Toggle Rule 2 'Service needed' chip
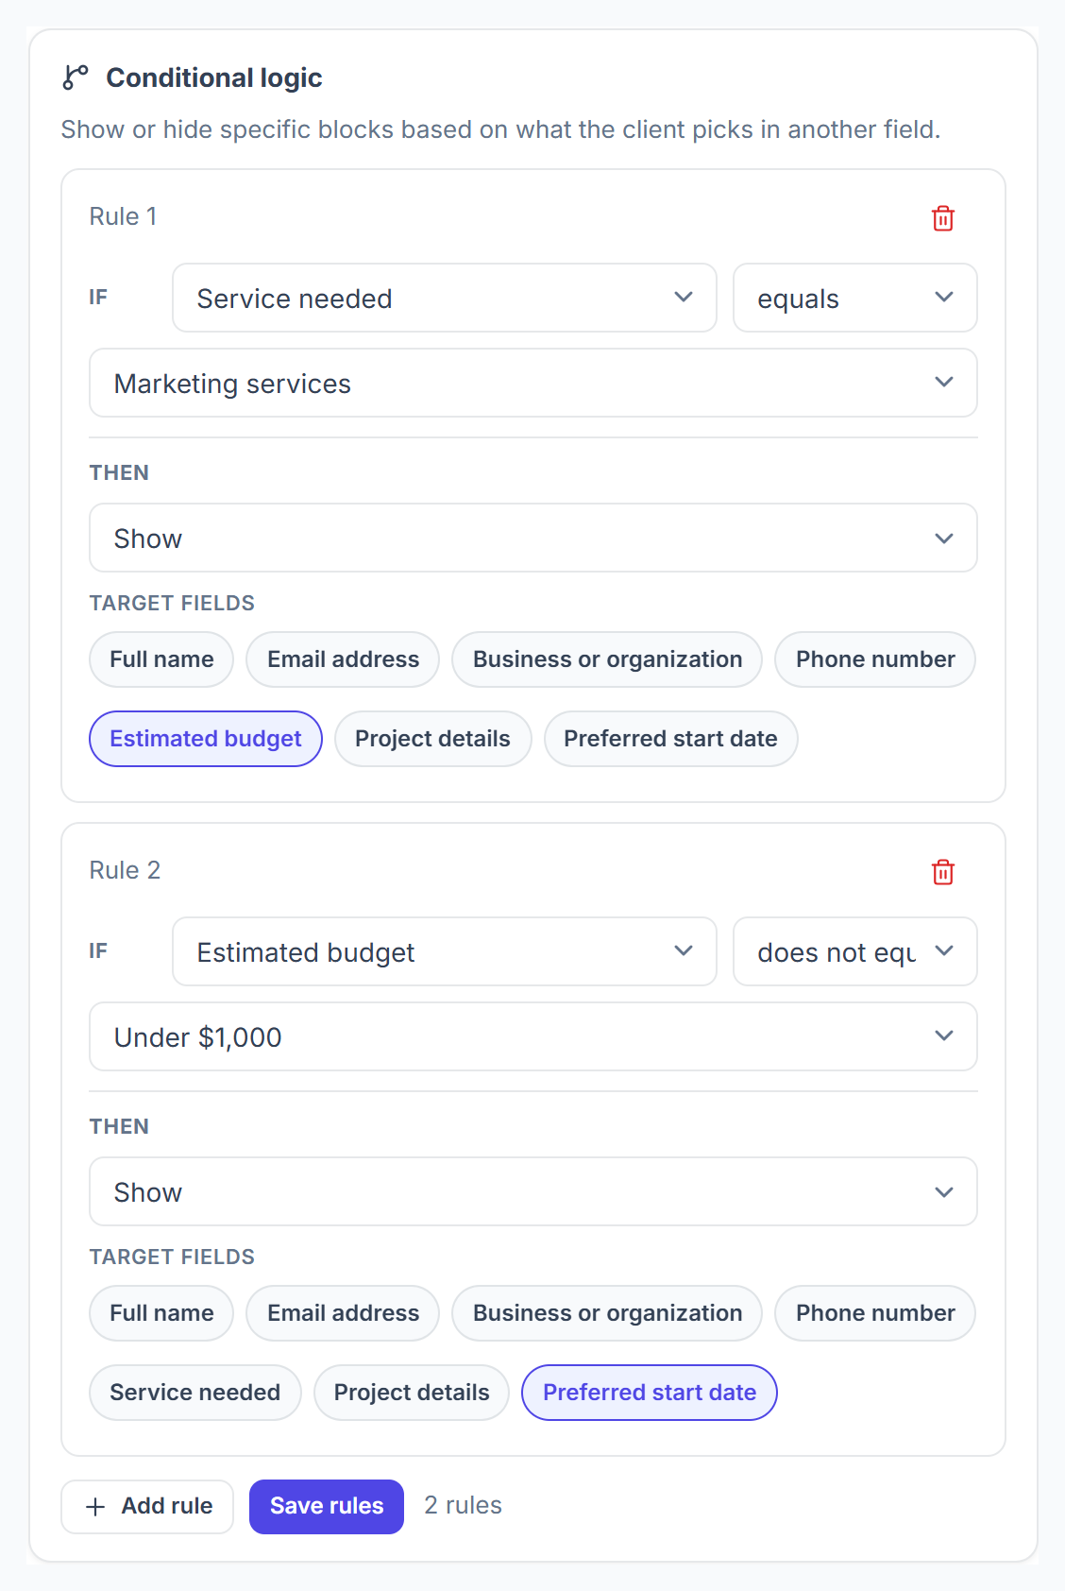 [195, 1393]
